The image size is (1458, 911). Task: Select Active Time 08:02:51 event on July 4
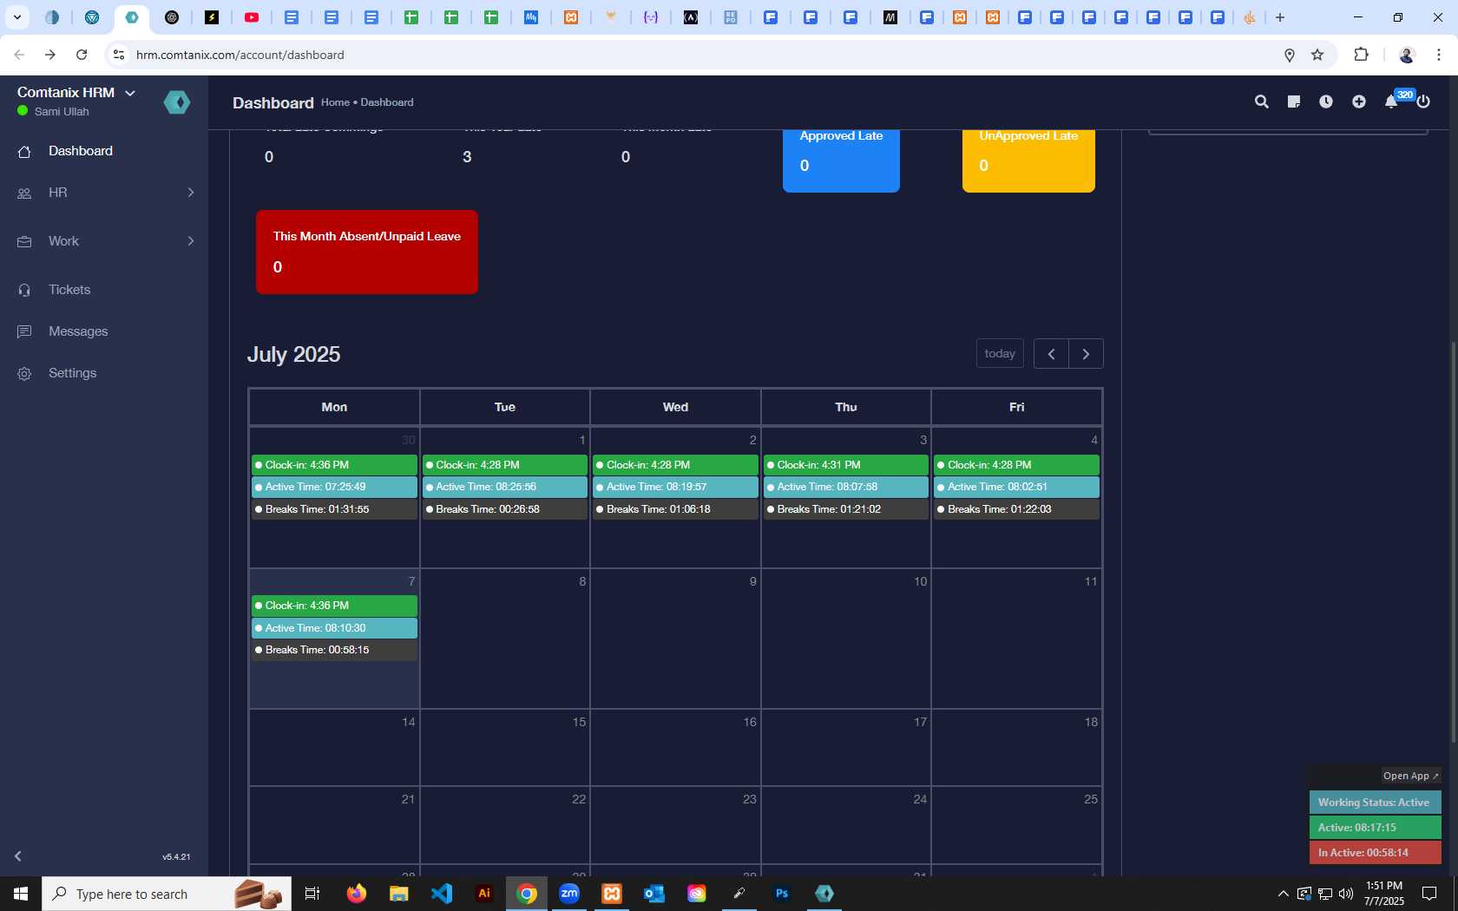pos(1016,487)
